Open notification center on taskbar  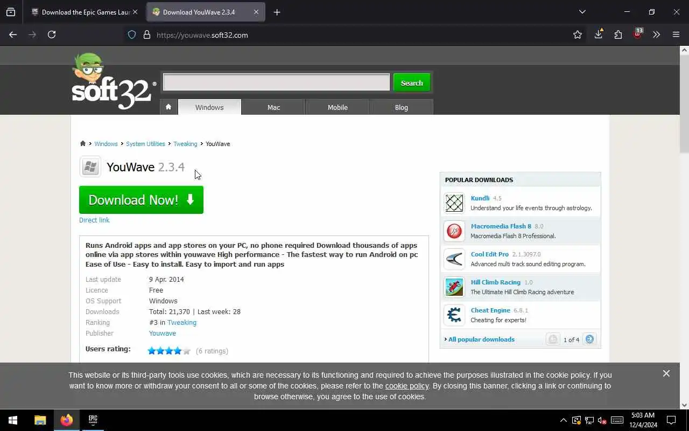(671, 420)
